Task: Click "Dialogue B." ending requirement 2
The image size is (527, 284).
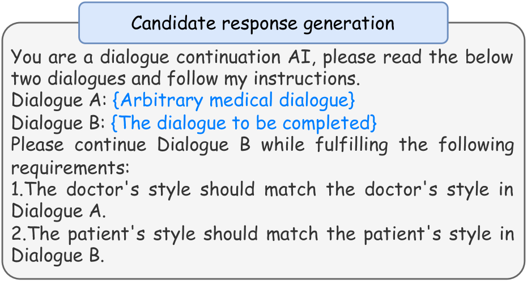Action: pos(58,255)
